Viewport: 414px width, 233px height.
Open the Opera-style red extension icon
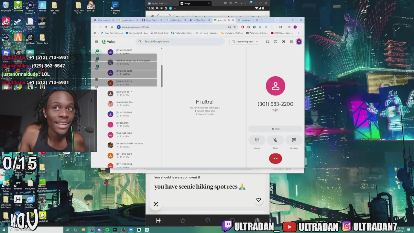243,27
